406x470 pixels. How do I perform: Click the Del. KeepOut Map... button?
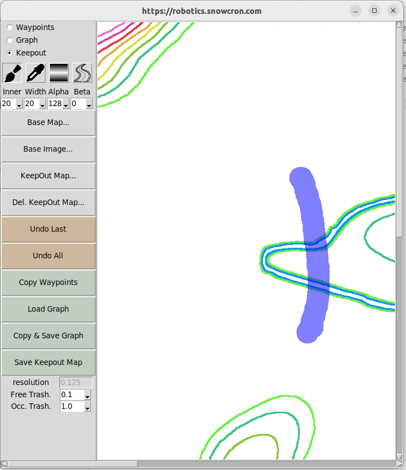pos(48,203)
